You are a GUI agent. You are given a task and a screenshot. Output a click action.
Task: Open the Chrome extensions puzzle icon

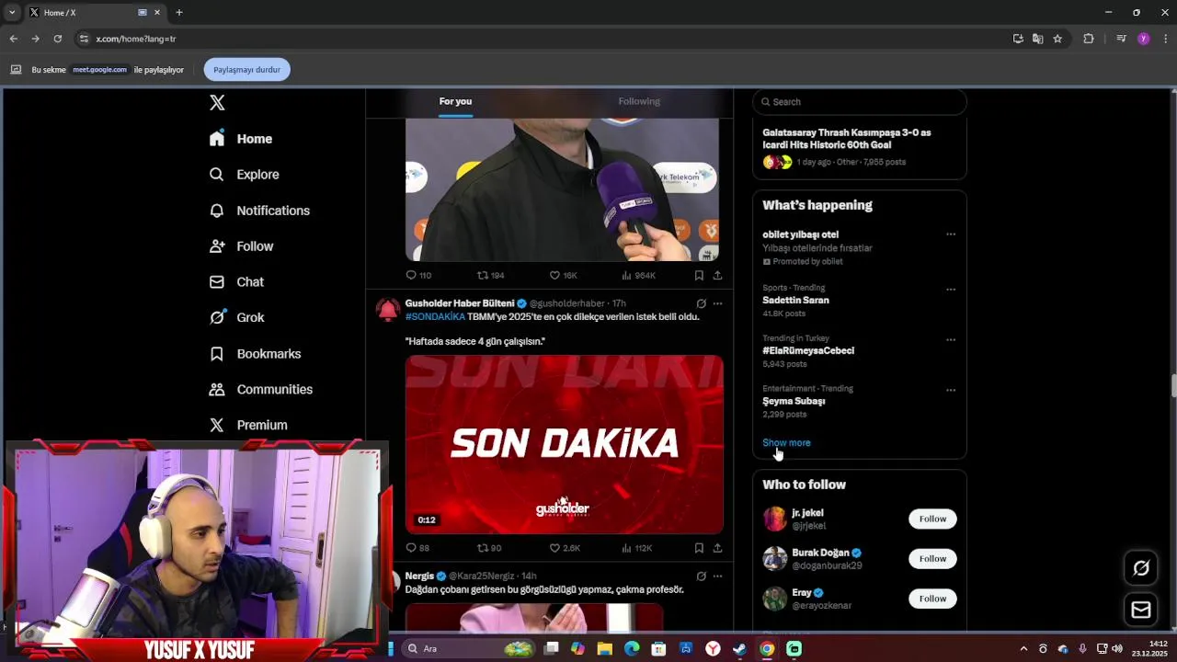tap(1089, 39)
